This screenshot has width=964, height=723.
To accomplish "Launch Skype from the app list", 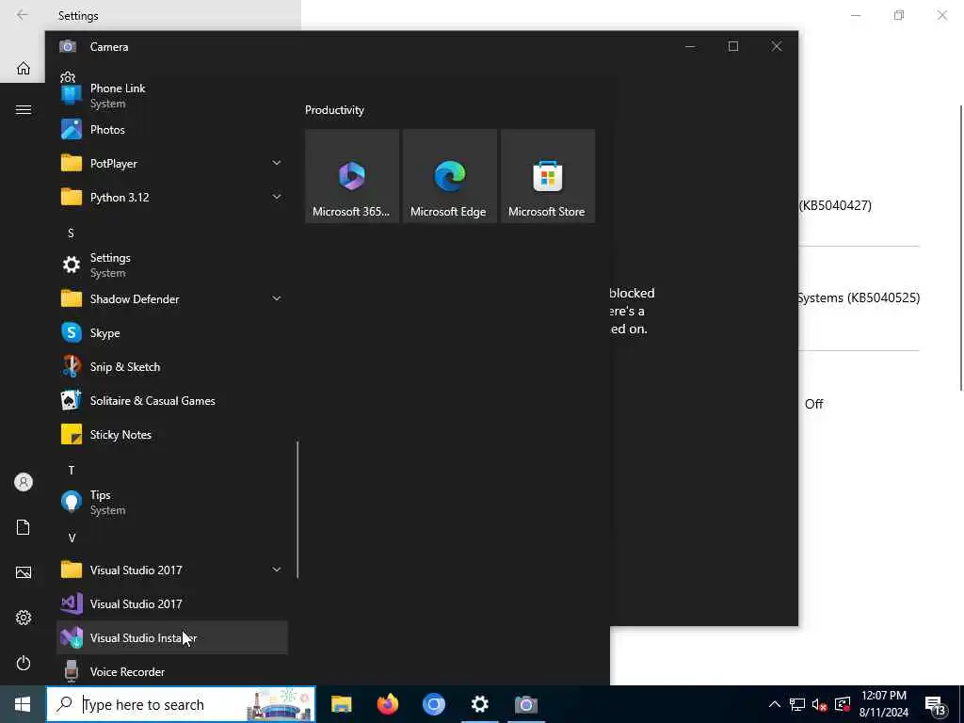I will point(171,332).
